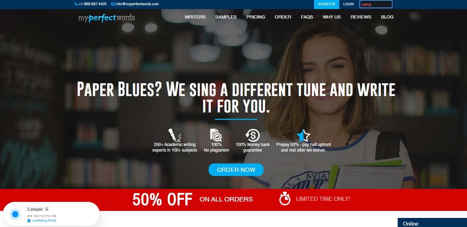Click the pen icon above Academic writing experts

[x=174, y=135]
